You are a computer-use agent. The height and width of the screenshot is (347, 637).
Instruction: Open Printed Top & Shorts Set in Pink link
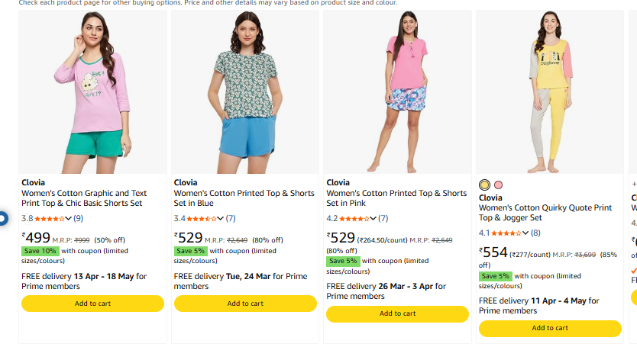point(396,198)
